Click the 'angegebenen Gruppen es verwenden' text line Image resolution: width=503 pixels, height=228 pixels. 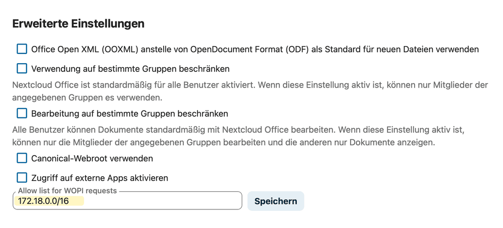pos(87,97)
